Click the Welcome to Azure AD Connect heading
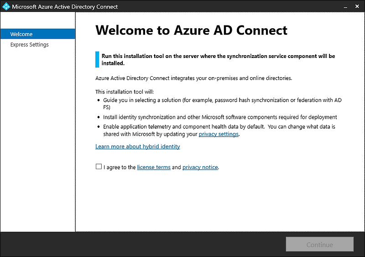 pos(191,30)
